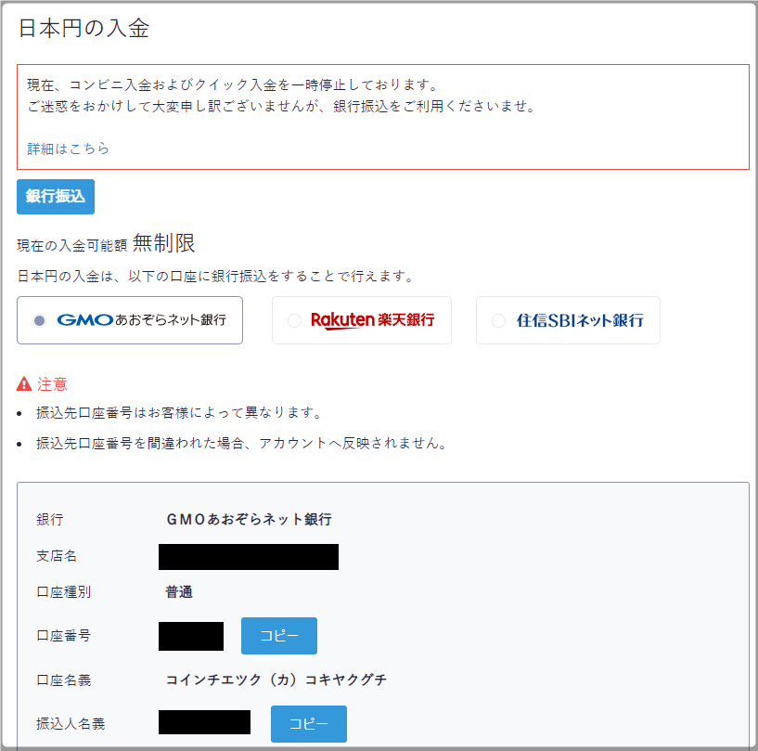This screenshot has height=751, width=758.
Task: Click the 住信SBIネット銀行 logo
Action: [580, 320]
